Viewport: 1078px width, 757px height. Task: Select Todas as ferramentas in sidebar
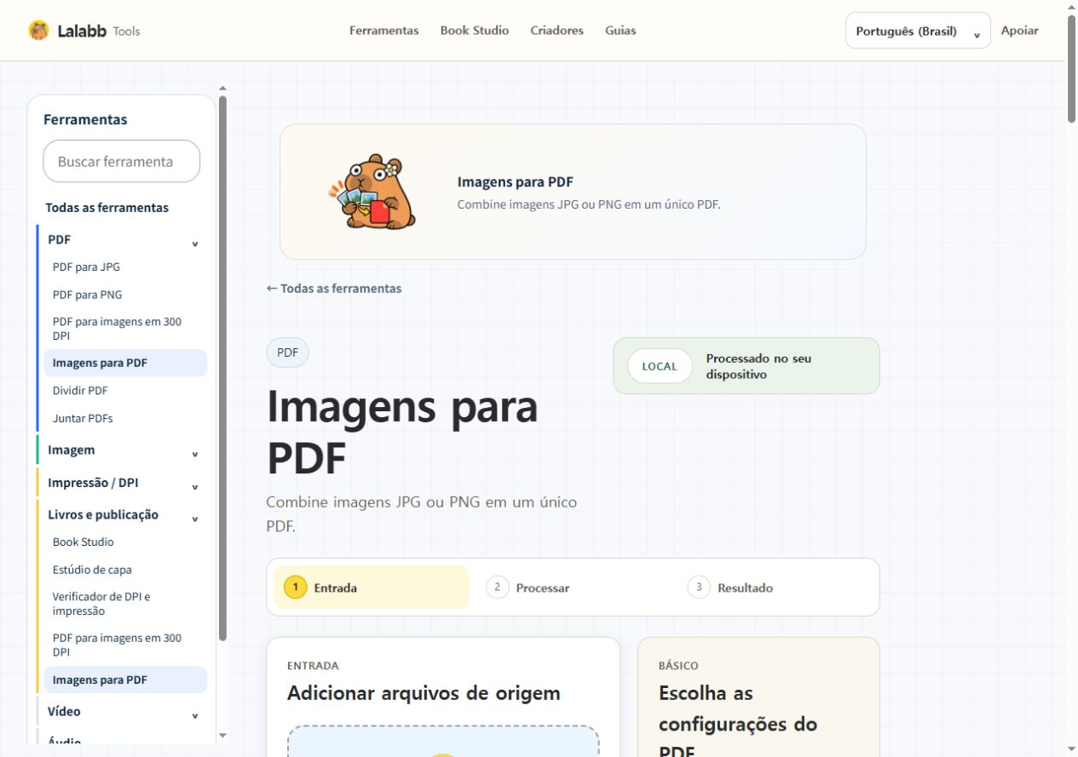(x=107, y=208)
